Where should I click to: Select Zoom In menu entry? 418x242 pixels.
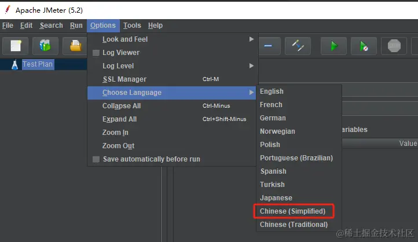click(x=172, y=133)
